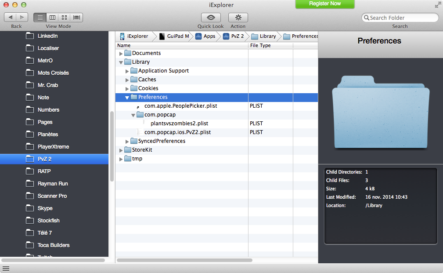Click the Stockfish folder icon in sidebar
The width and height of the screenshot is (443, 273).
pyautogui.click(x=30, y=220)
